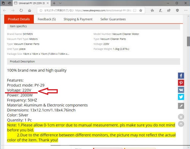Select the Vacuum Part Type Motors text

pyautogui.click(x=22, y=39)
